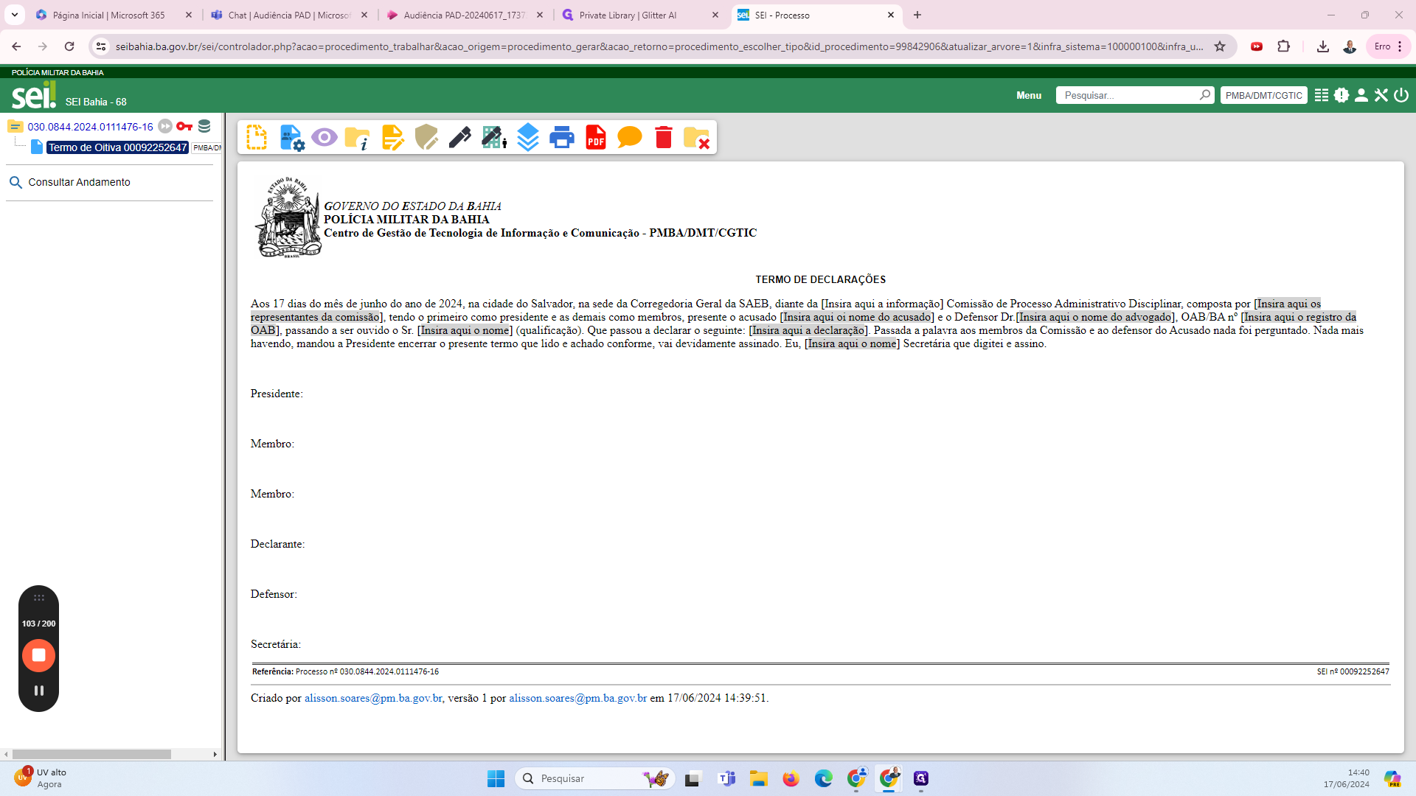Click the black pen sign document icon
This screenshot has height=796, width=1416.
[460, 138]
